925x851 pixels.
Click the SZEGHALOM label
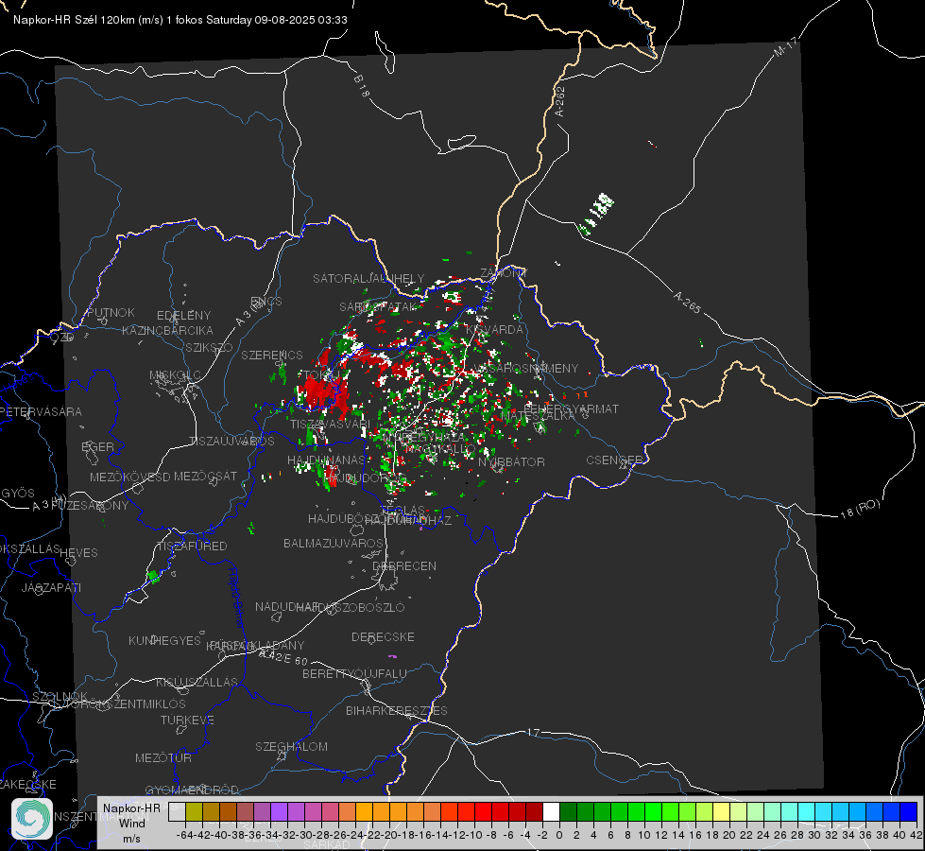291,746
